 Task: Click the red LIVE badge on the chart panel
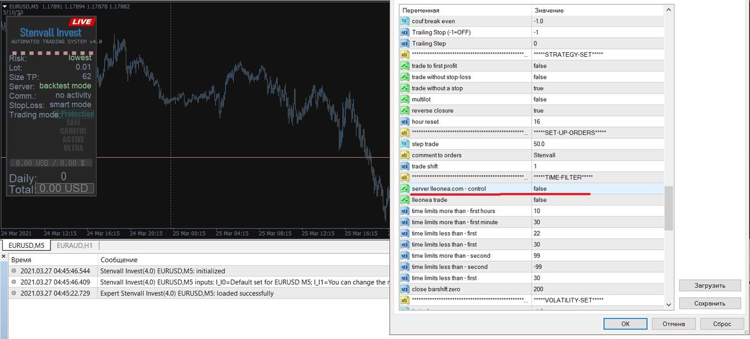tap(82, 21)
